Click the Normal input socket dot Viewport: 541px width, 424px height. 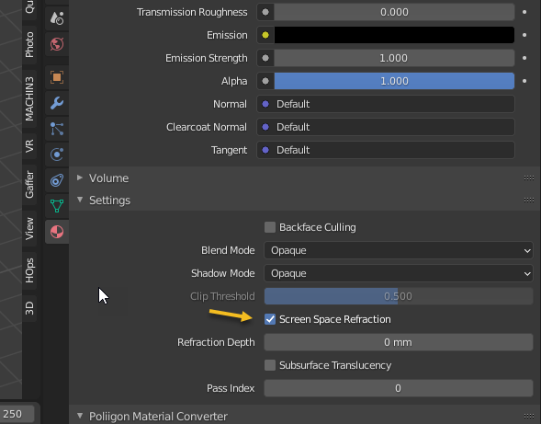coord(265,104)
